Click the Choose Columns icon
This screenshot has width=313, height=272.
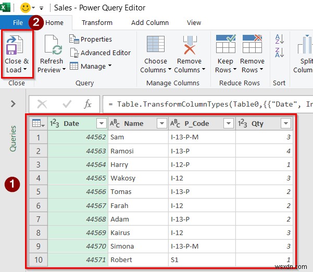(156, 44)
